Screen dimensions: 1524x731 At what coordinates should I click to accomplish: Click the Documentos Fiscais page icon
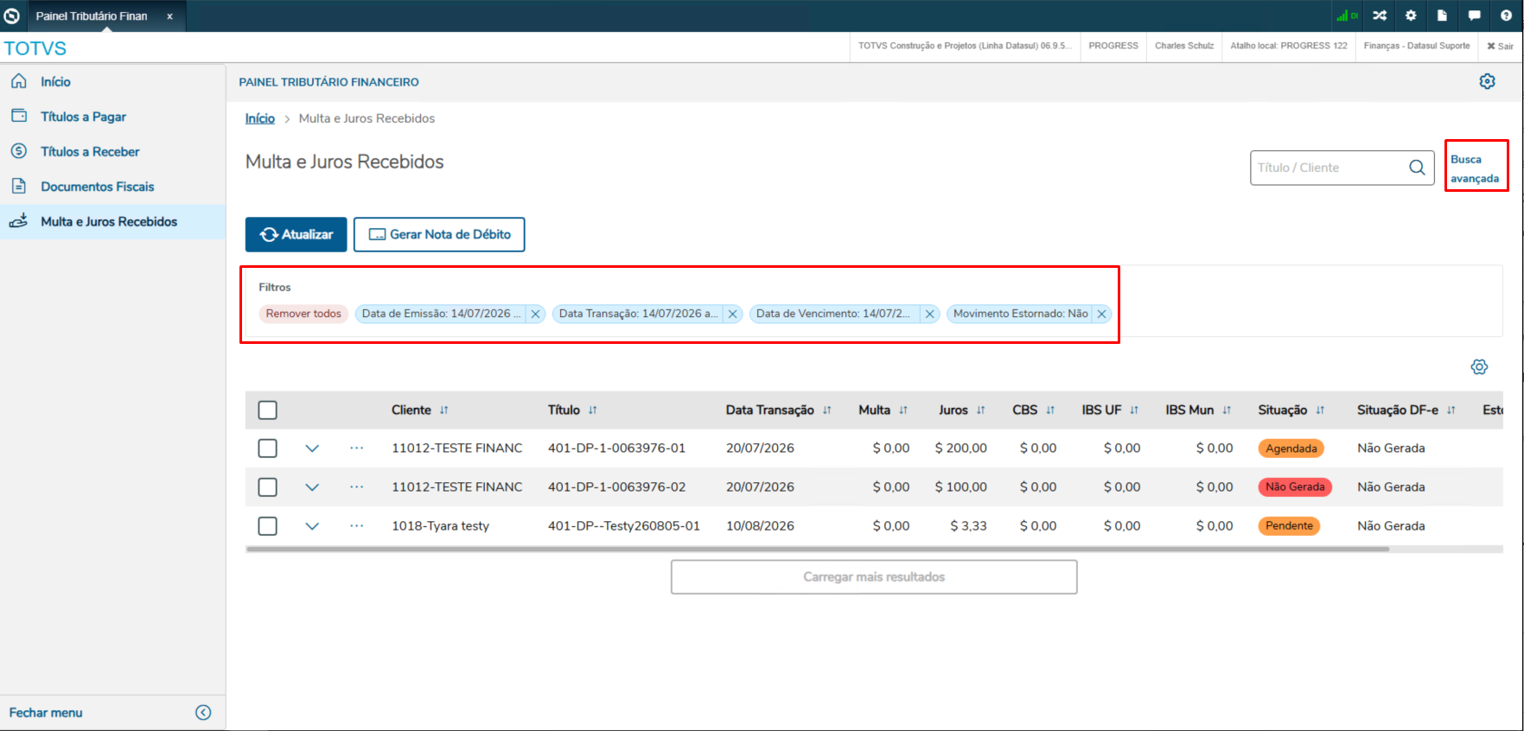(x=18, y=186)
